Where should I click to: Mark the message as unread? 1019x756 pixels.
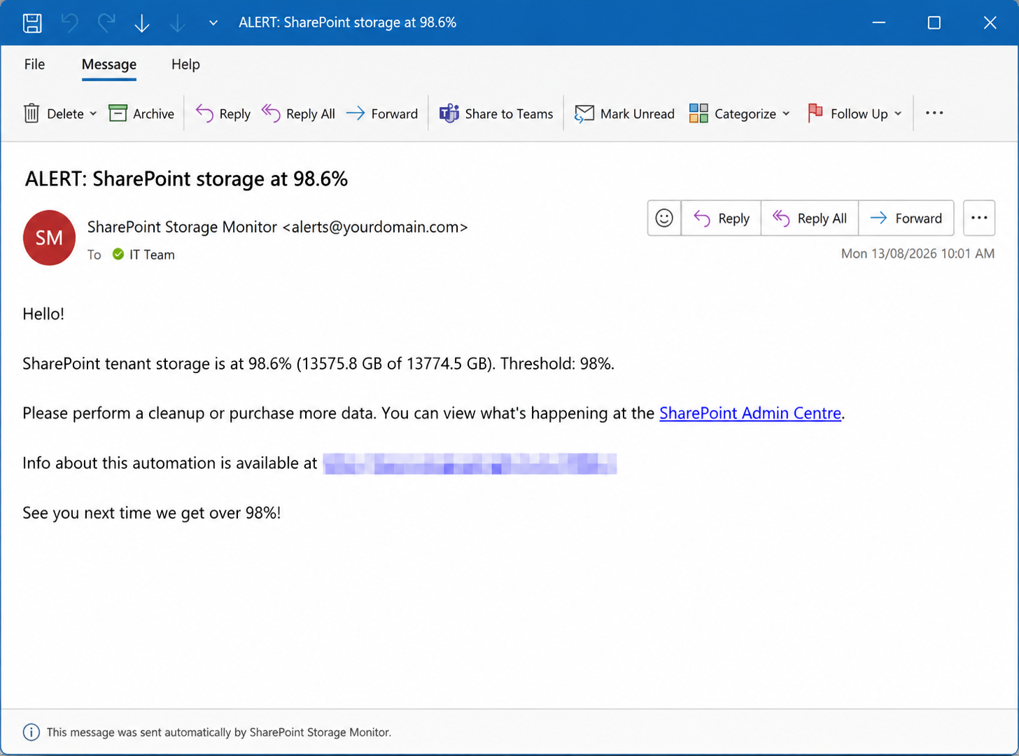[624, 113]
